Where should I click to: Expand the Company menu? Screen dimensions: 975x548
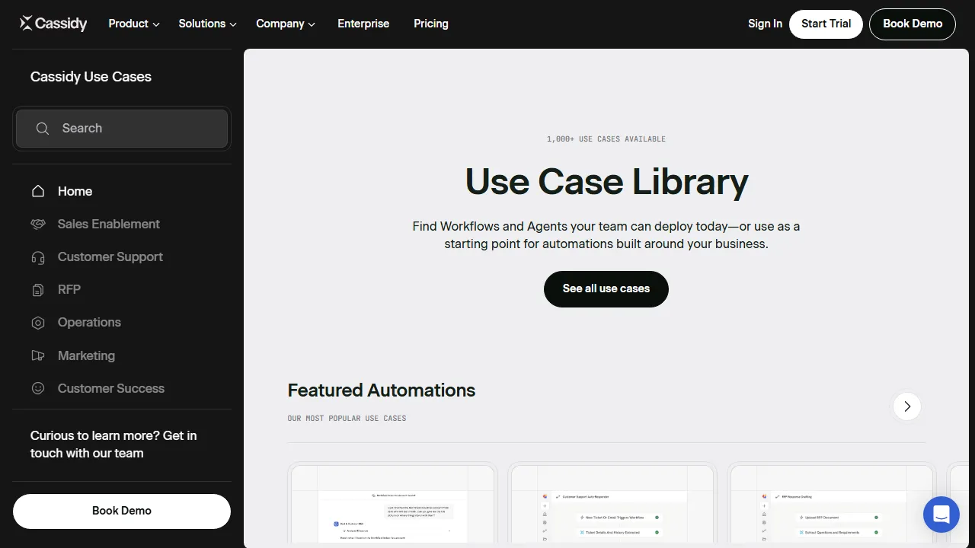pos(286,24)
